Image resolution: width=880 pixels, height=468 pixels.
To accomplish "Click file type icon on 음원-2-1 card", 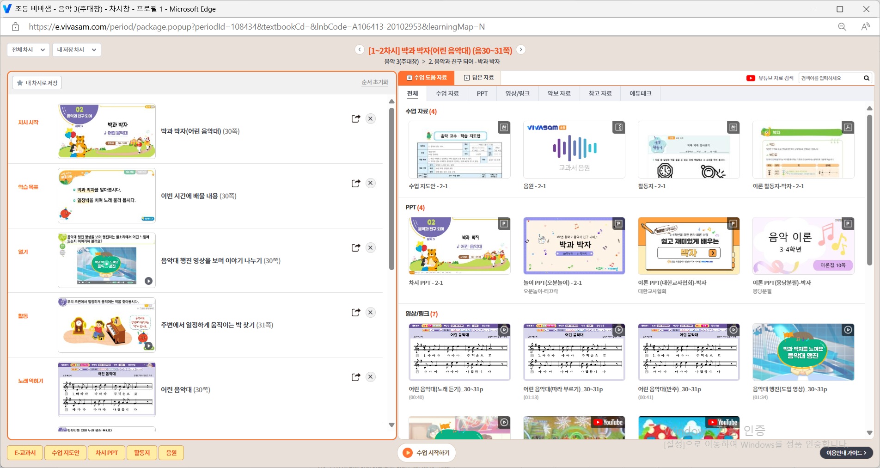I will [619, 127].
